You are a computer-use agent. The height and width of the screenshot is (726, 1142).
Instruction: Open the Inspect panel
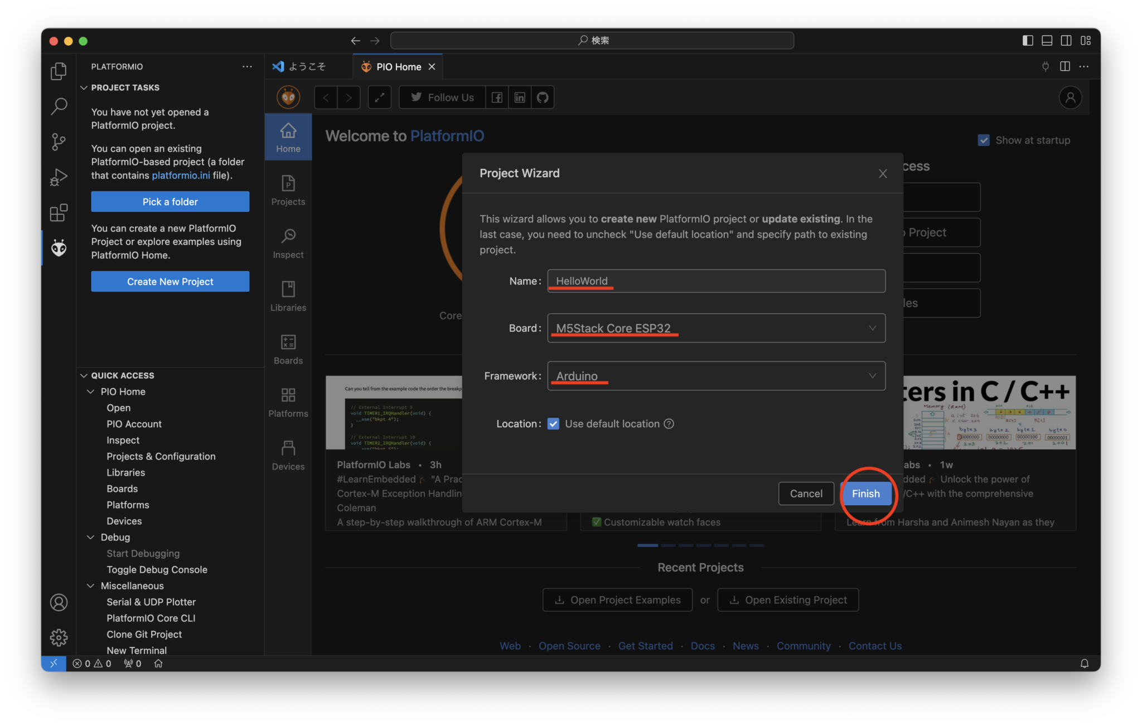(288, 242)
